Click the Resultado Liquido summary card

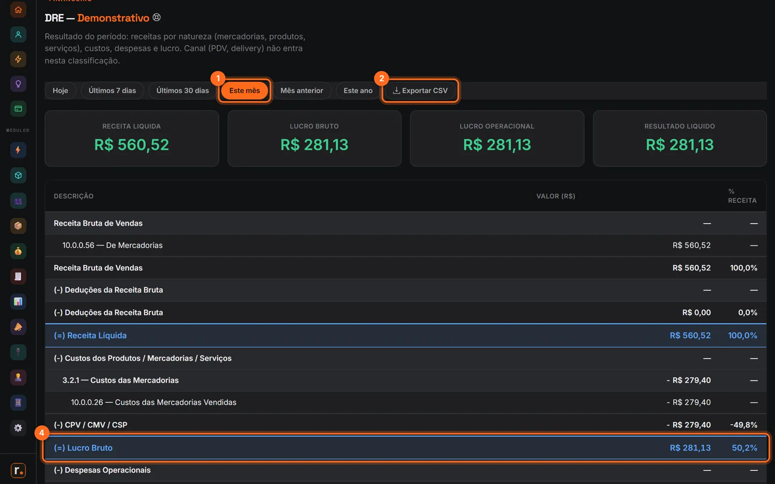click(x=680, y=138)
